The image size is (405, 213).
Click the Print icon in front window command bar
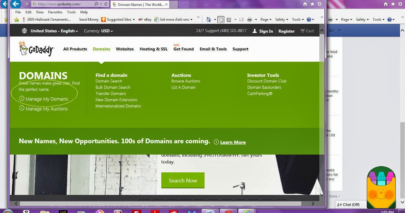pyautogui.click(x=250, y=20)
